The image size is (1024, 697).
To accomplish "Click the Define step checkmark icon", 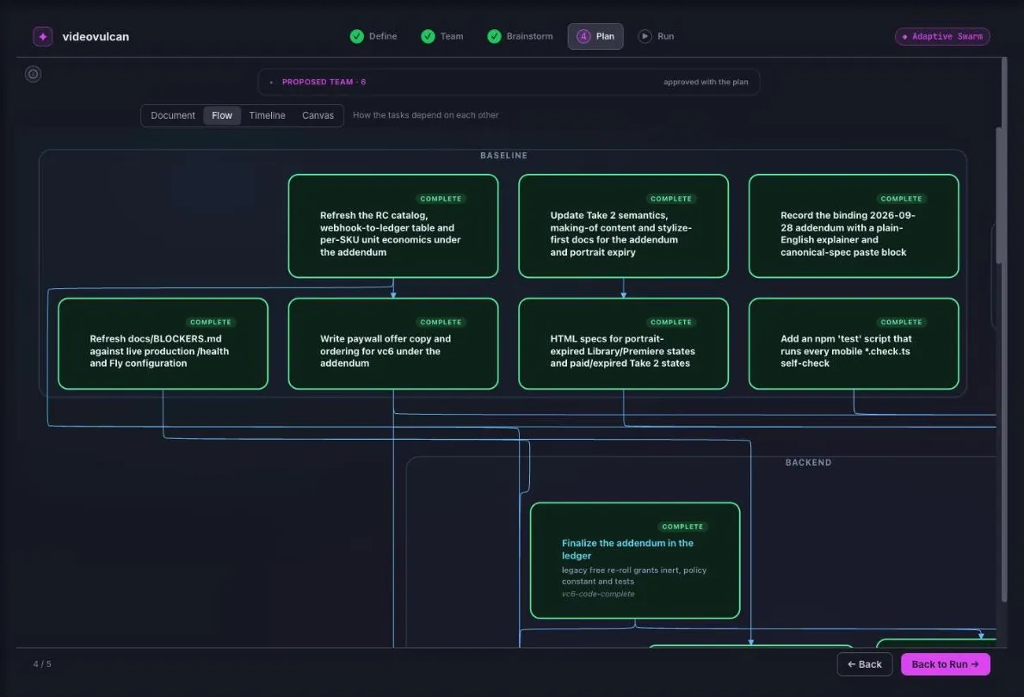I will point(356,37).
